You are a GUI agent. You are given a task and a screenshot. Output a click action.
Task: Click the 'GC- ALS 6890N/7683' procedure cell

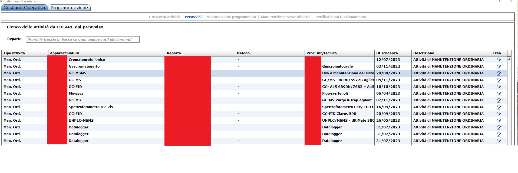[x=348, y=87]
